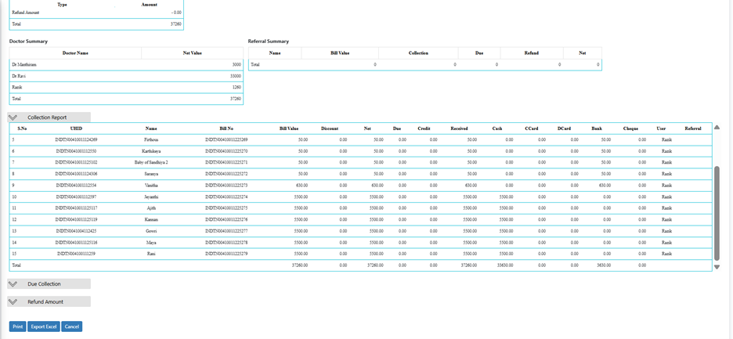Click the Cancel button
Viewport: 733px width, 339px height.
click(x=71, y=326)
